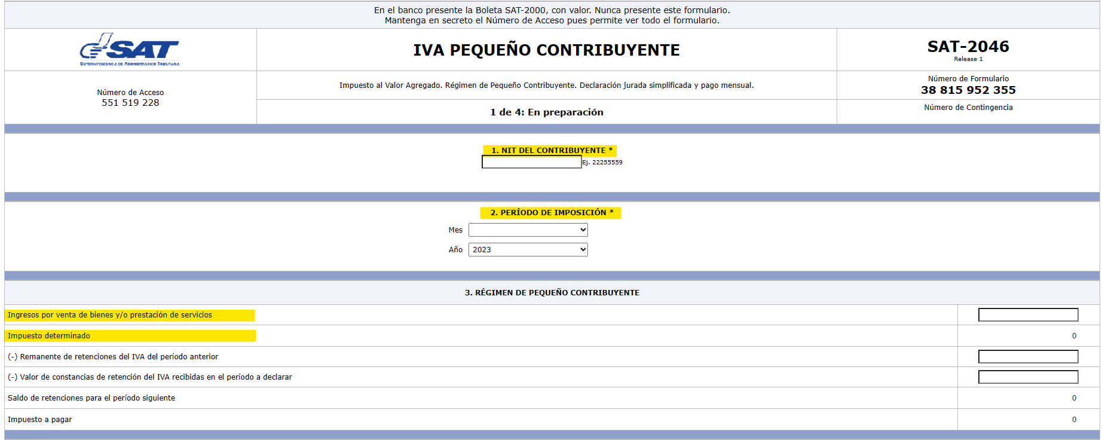Click the 'Mantenga en secreto el Número de Acceso' notice
This screenshot has height=440, width=1102.
pyautogui.click(x=552, y=20)
